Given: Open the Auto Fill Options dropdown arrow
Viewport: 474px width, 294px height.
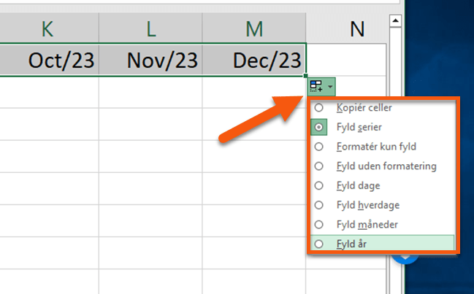Looking at the screenshot, I should point(330,87).
